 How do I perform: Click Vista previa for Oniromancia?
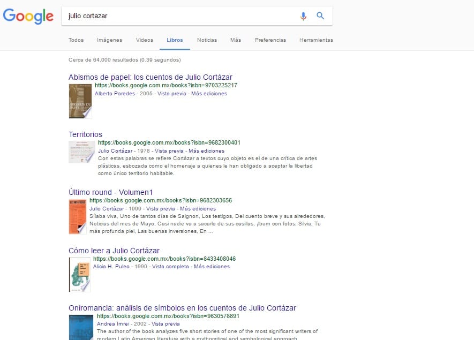[165, 324]
